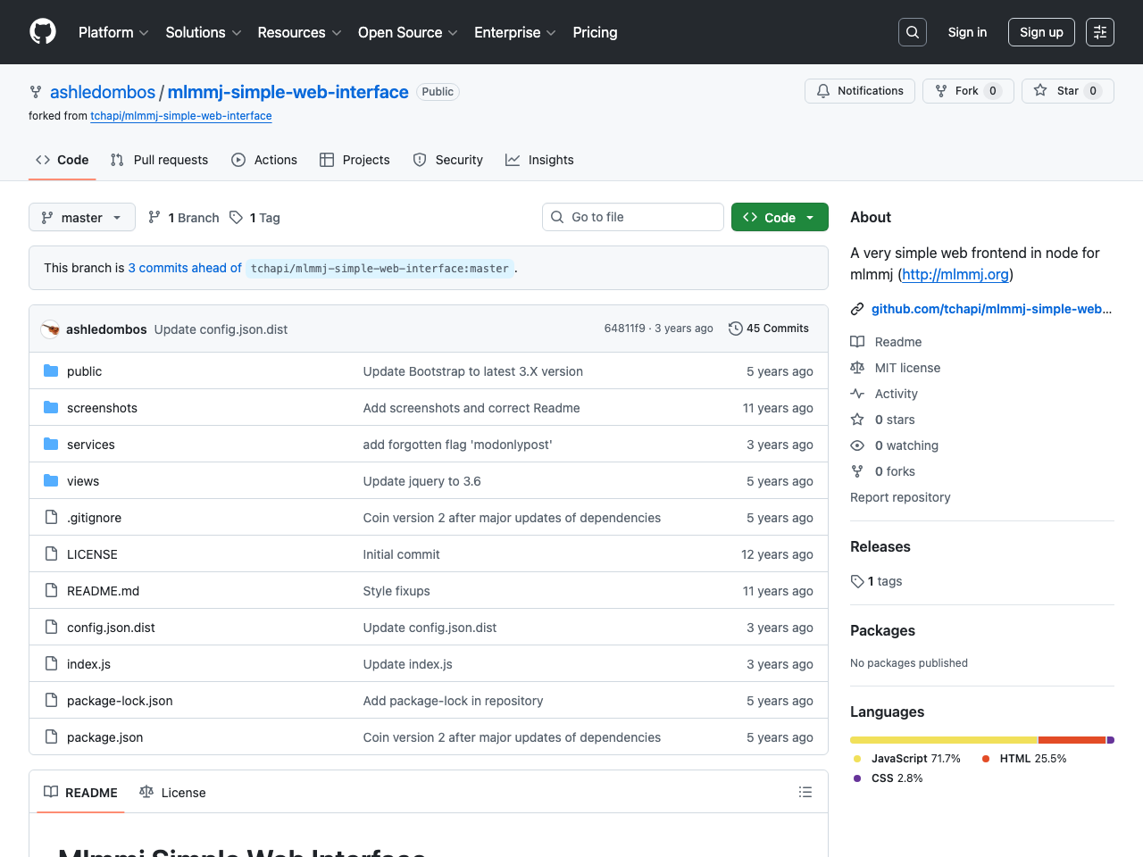Click the tag icon beside 1 Tag
1143x857 pixels.
(x=237, y=218)
